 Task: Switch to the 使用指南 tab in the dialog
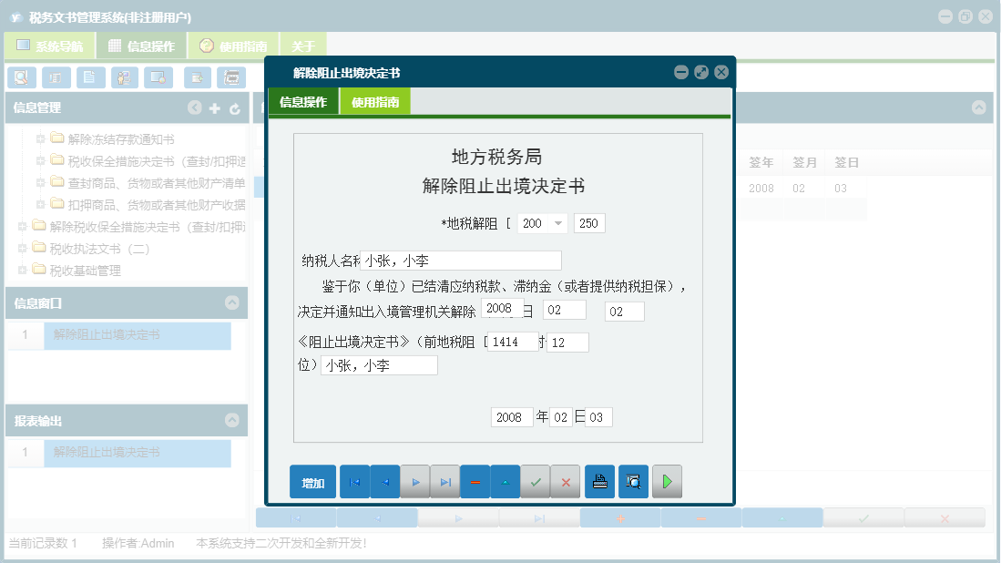pyautogui.click(x=377, y=101)
